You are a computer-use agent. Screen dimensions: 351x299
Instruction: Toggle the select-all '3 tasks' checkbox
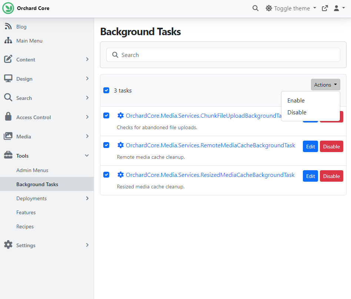point(106,90)
